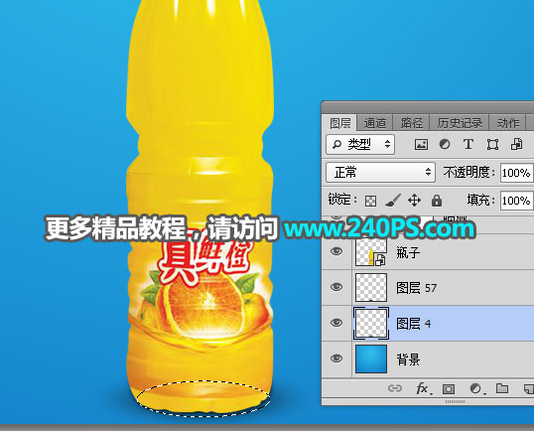Viewport: 534px width, 431px height.
Task: Open the 正常 blend mode dropdown
Action: pos(380,172)
